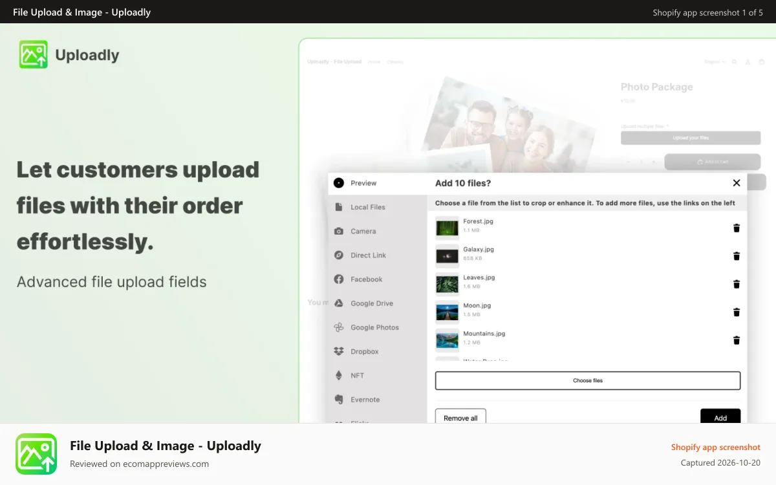776x485 pixels.
Task: Remove Leaves.jpg using its trash icon
Action: (x=736, y=284)
